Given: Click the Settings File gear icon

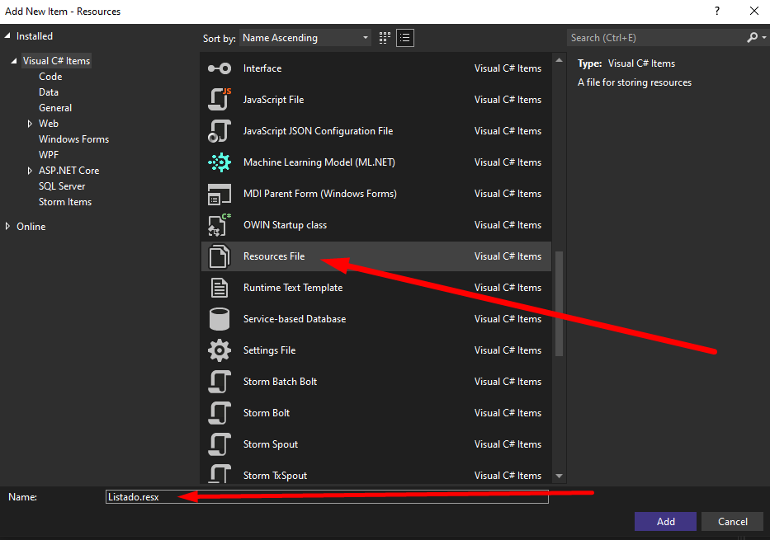Looking at the screenshot, I should [x=220, y=350].
